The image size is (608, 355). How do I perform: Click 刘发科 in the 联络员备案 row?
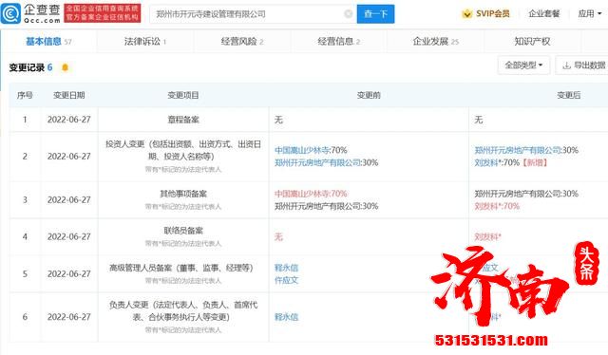click(x=487, y=236)
